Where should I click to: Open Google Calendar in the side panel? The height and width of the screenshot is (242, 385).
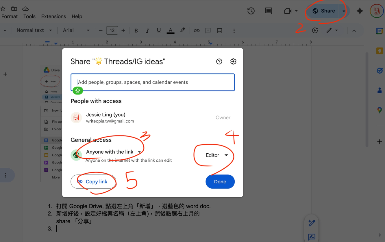pos(380,31)
